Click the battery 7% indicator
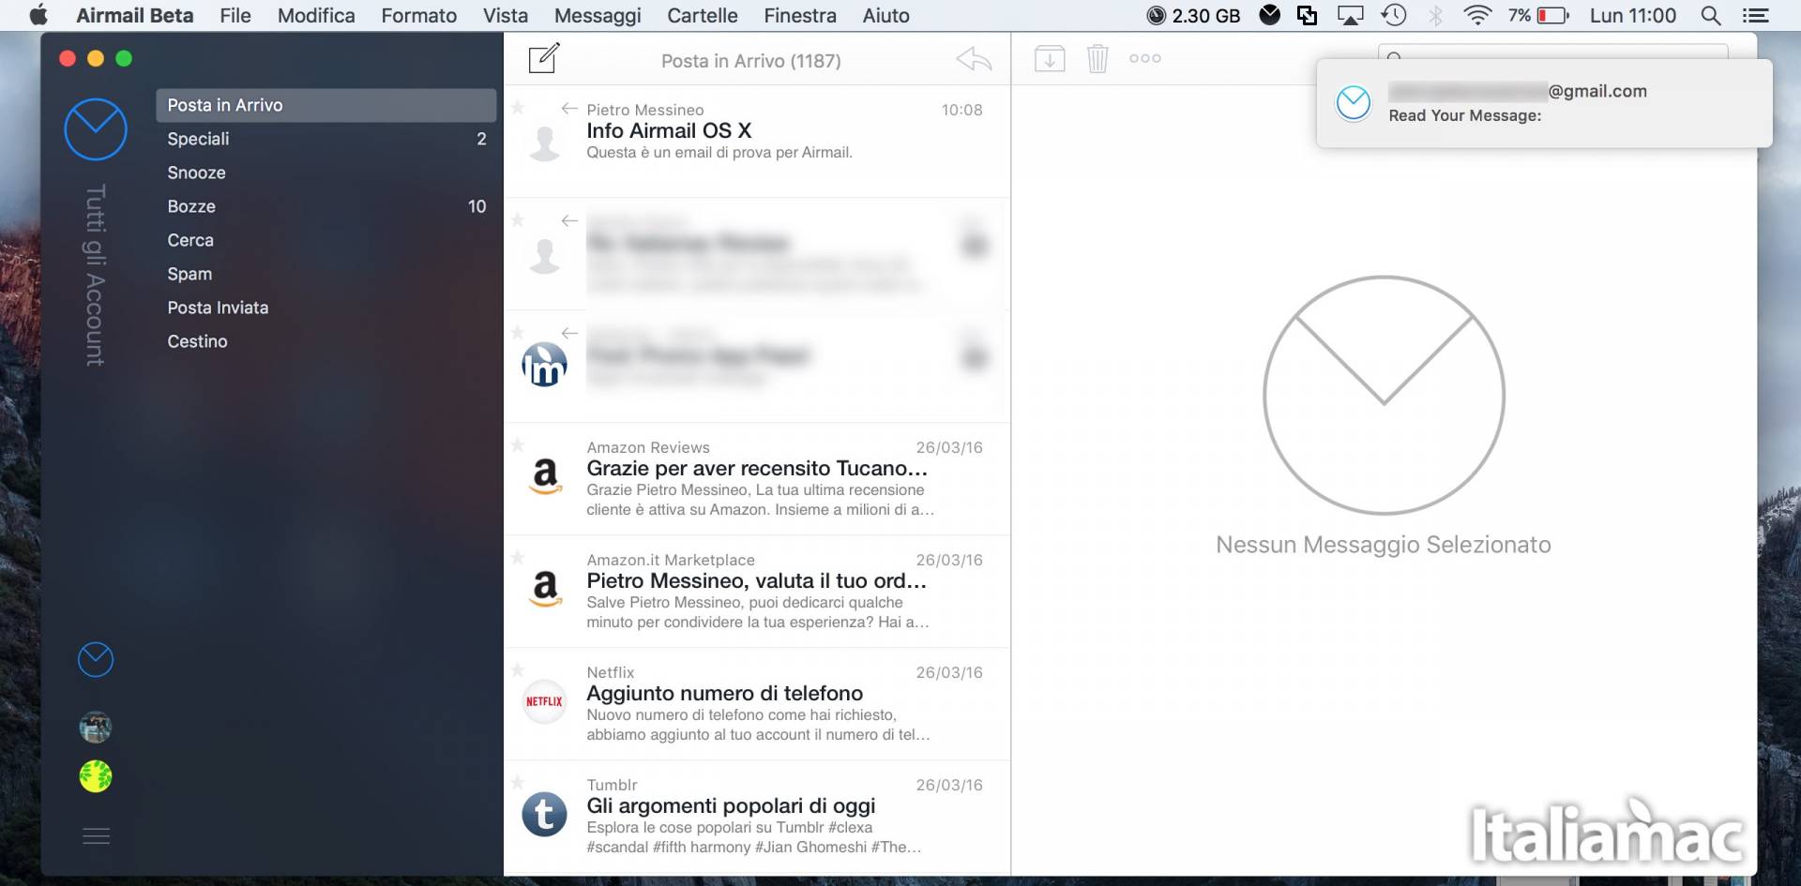Viewport: 1801px width, 886px height. click(1538, 15)
